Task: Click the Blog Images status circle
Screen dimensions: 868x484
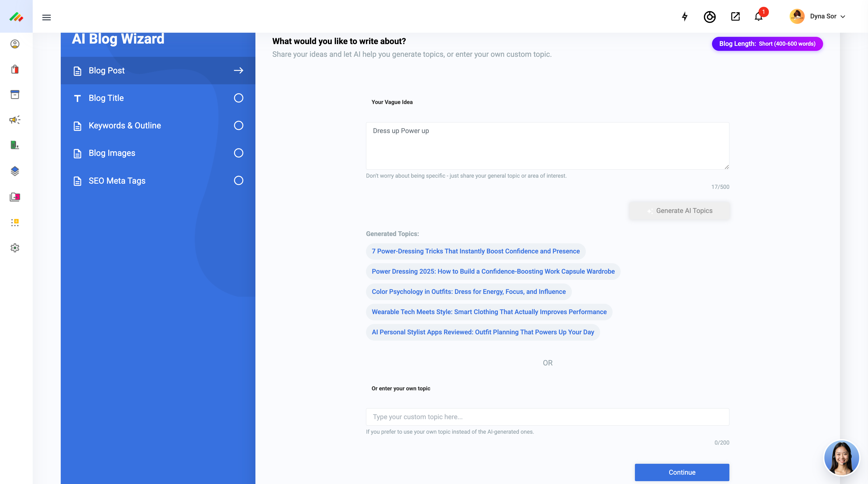Action: pyautogui.click(x=239, y=153)
